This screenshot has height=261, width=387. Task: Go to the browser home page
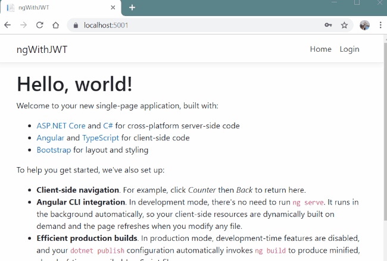click(56, 25)
